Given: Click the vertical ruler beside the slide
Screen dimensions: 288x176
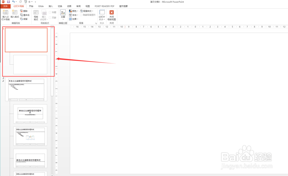Looking at the screenshot, I should tap(56, 103).
